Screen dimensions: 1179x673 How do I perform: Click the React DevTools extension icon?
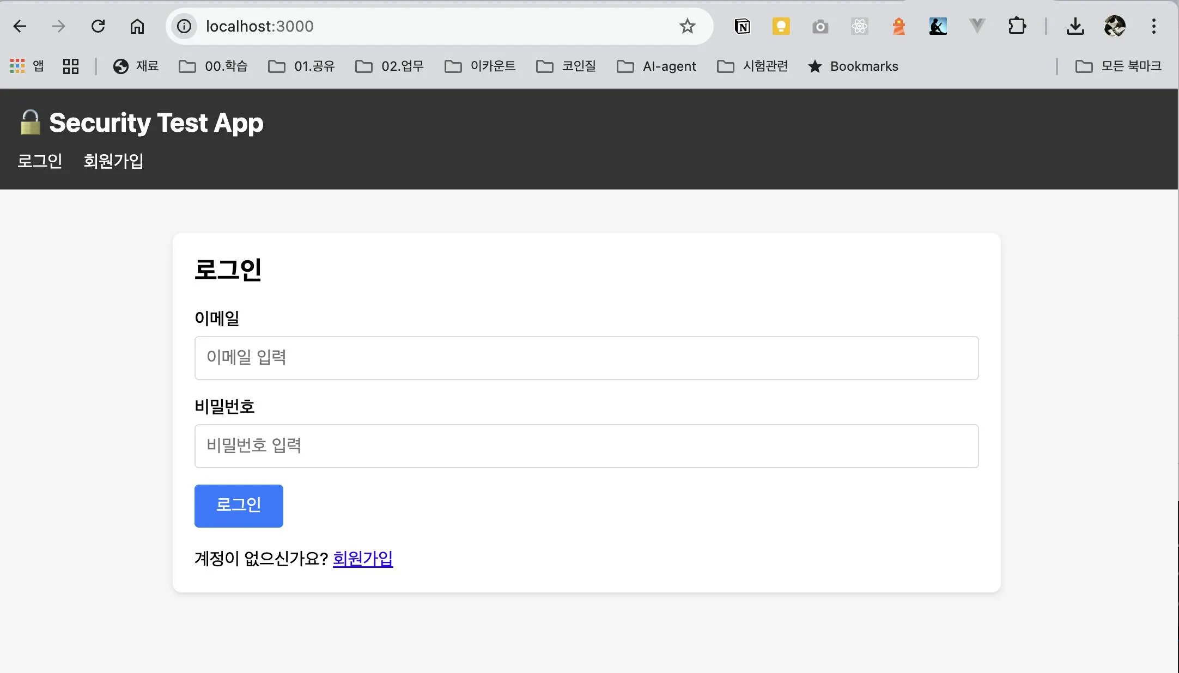pos(859,26)
